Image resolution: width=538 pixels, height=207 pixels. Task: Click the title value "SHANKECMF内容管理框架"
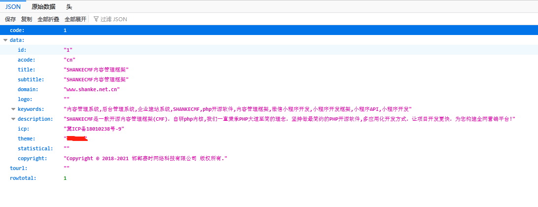(96, 69)
